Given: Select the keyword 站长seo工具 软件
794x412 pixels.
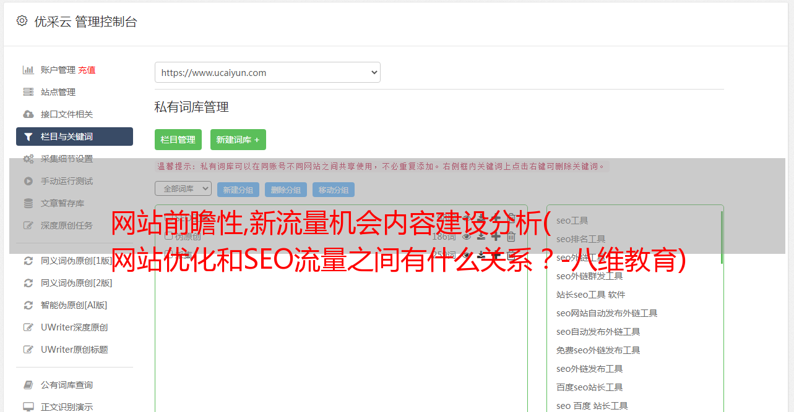Looking at the screenshot, I should (x=591, y=295).
